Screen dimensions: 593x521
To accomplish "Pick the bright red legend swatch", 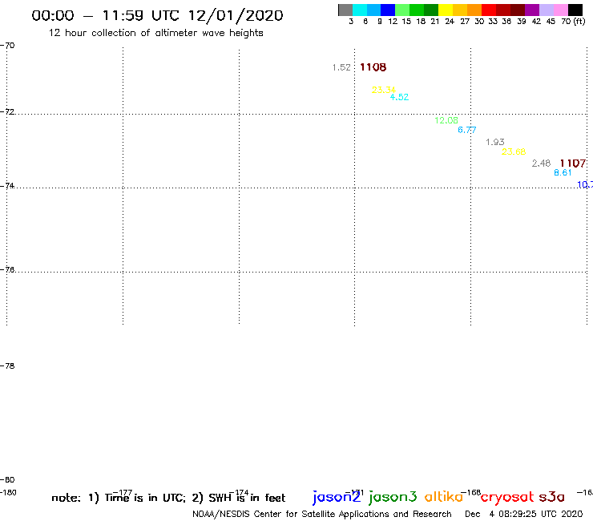I will pos(489,10).
